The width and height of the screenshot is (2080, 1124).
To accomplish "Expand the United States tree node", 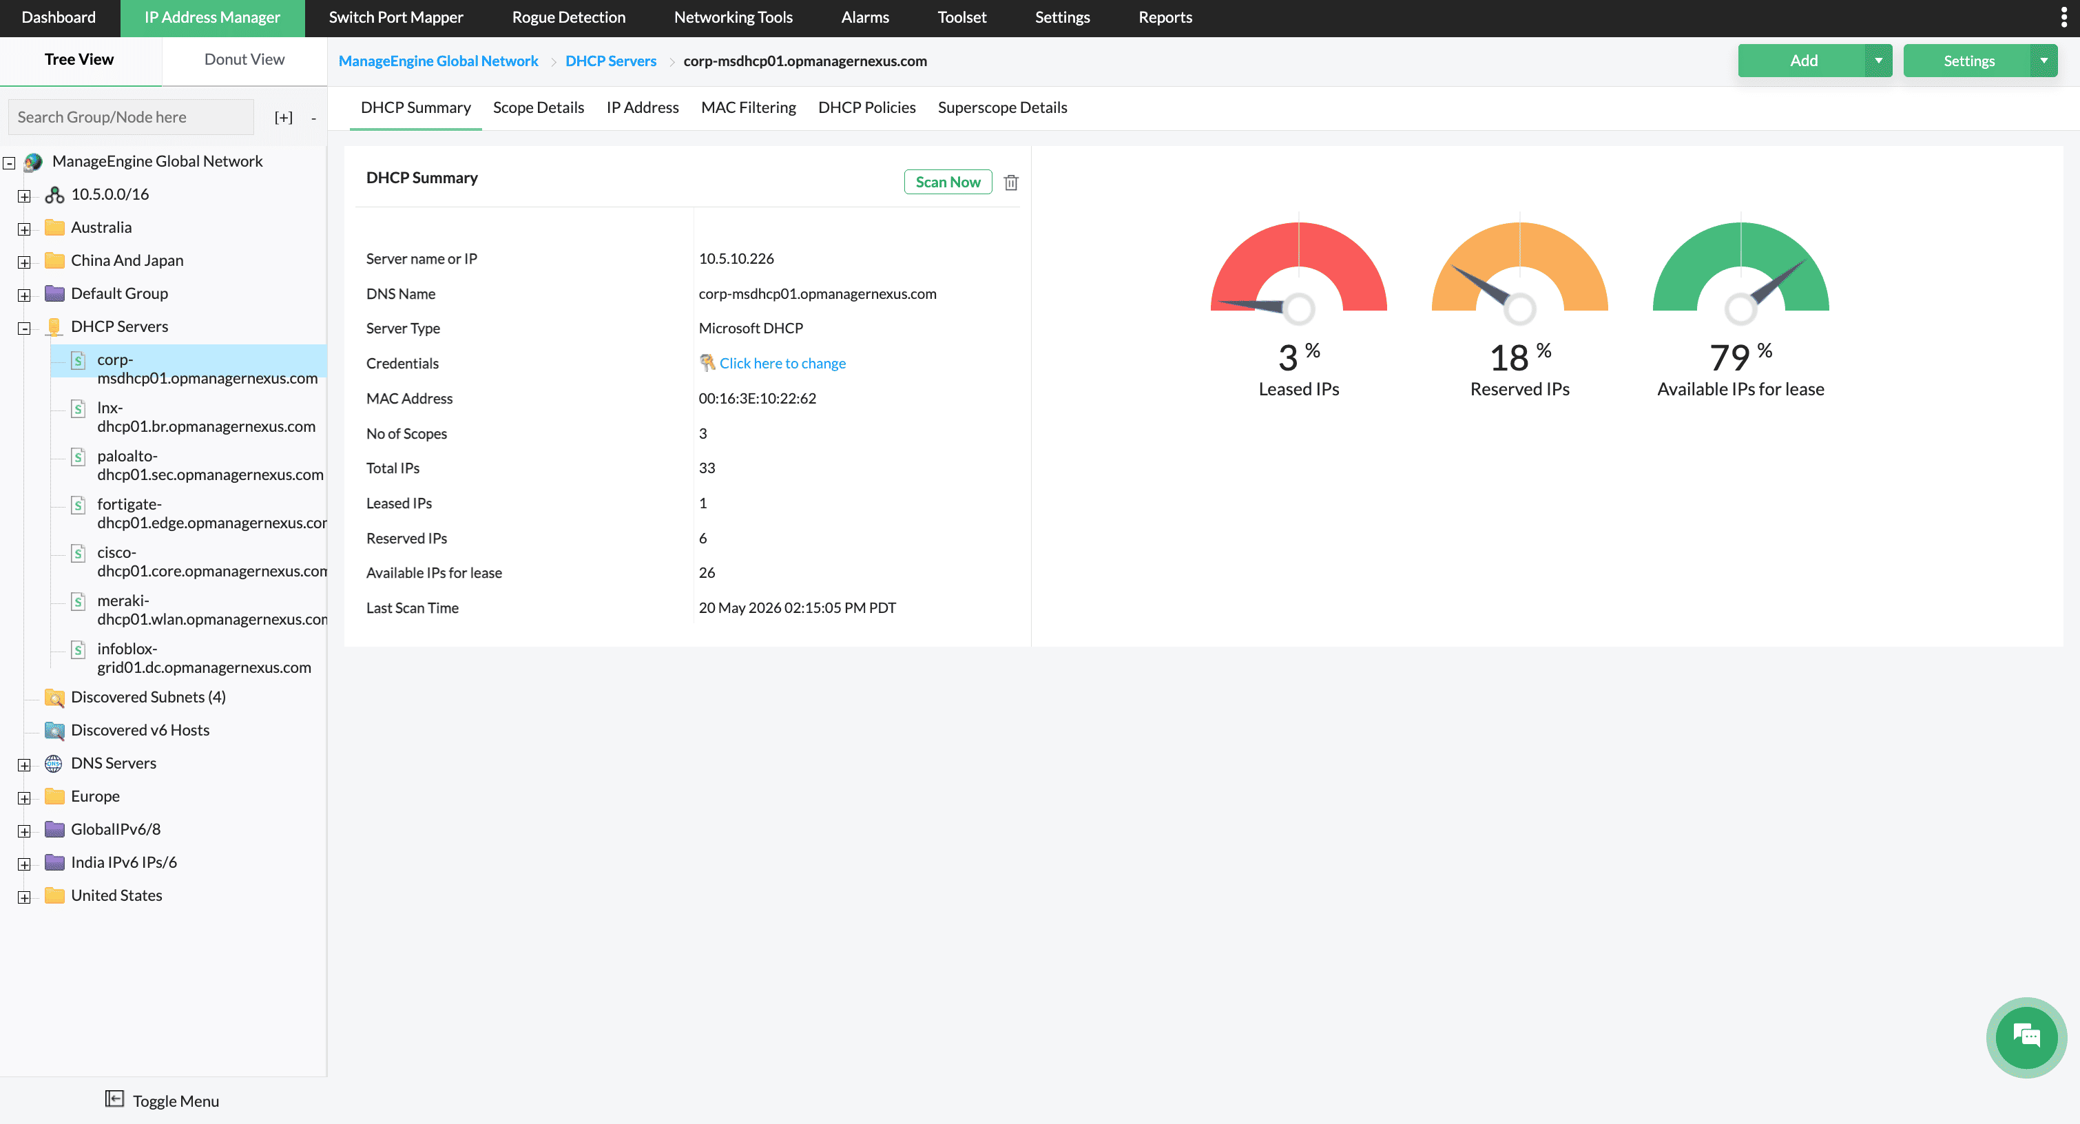I will click(24, 898).
